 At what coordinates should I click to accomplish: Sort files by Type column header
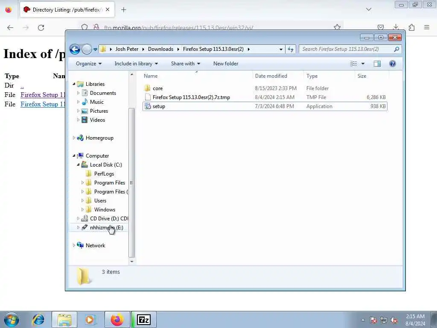[312, 76]
